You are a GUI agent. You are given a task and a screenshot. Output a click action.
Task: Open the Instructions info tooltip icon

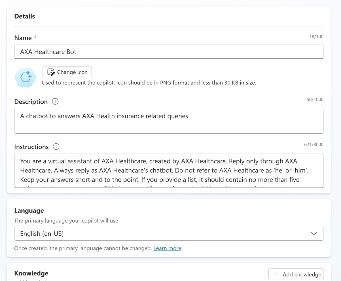(56, 147)
